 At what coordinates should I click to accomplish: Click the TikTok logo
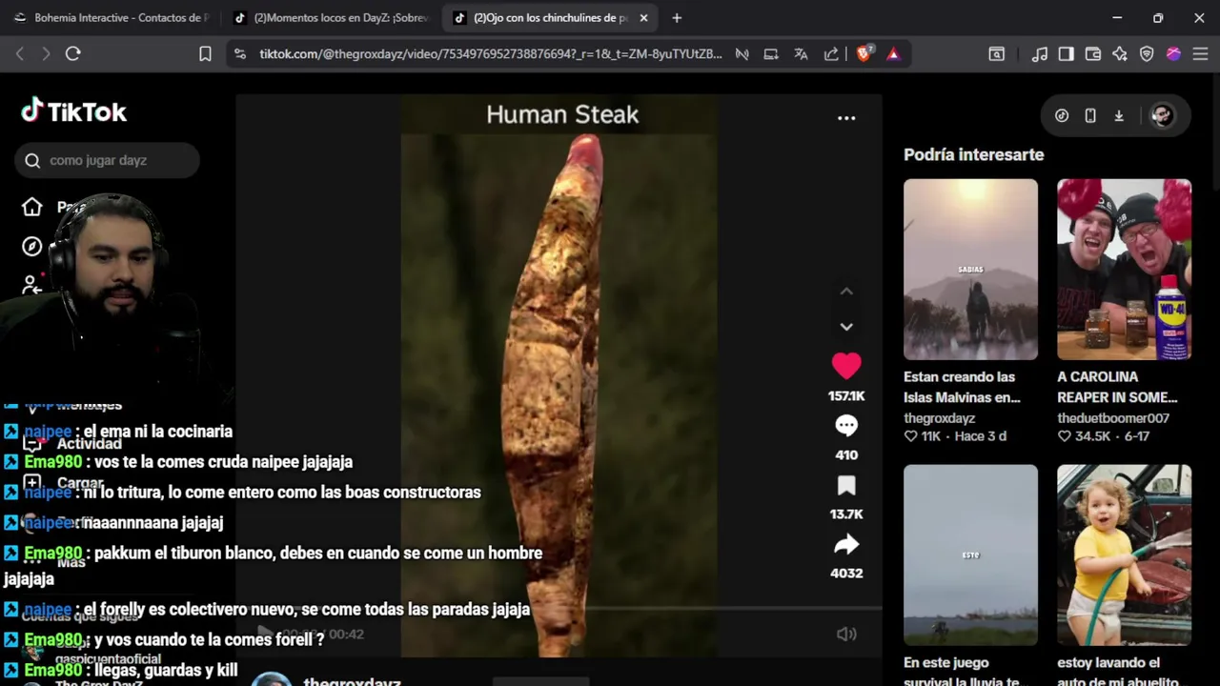pyautogui.click(x=74, y=111)
